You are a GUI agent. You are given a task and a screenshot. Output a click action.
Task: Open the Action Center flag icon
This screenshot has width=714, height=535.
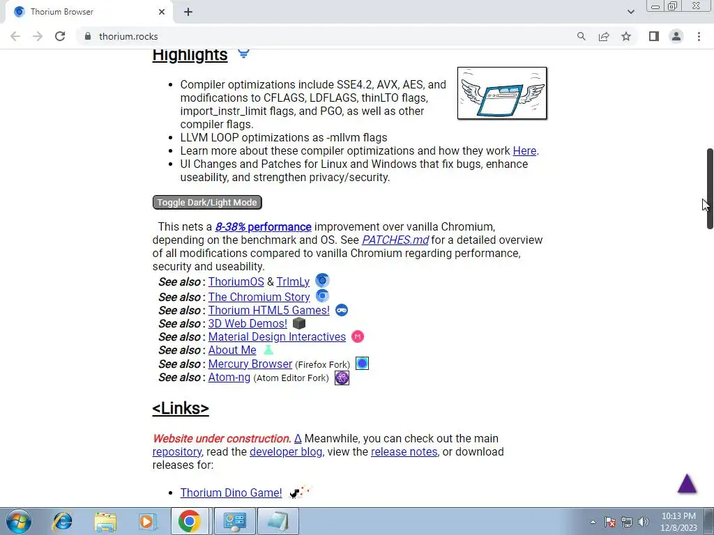click(x=610, y=522)
